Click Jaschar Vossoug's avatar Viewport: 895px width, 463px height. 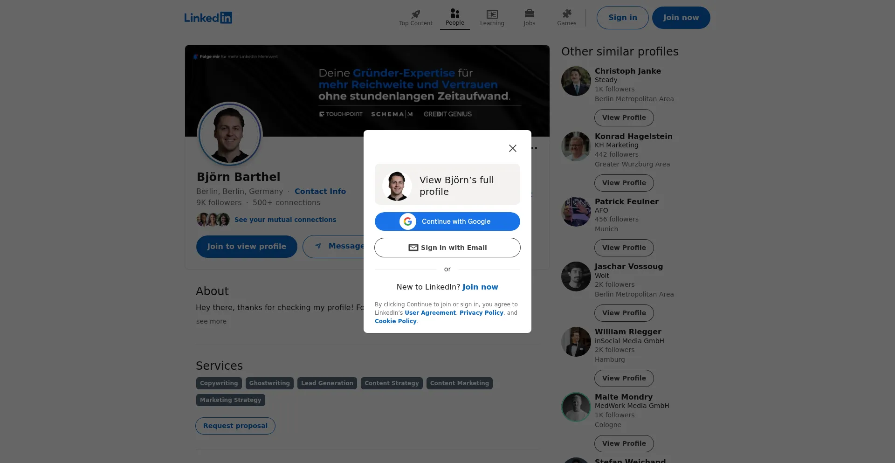pos(576,276)
